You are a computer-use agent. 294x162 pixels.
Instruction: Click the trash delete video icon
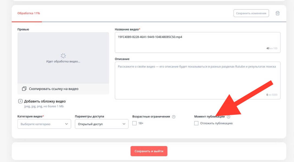coord(277,13)
